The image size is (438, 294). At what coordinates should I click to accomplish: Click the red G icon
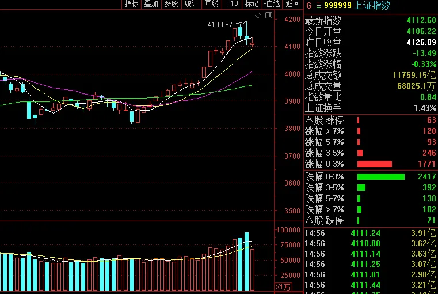pyautogui.click(x=309, y=6)
